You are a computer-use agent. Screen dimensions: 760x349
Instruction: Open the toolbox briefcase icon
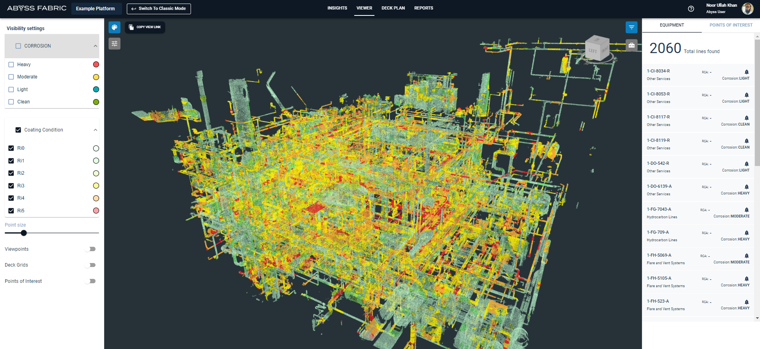[x=631, y=45]
